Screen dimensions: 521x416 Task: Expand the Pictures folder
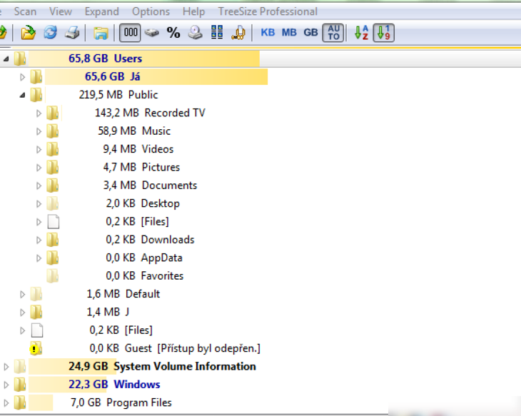click(39, 168)
